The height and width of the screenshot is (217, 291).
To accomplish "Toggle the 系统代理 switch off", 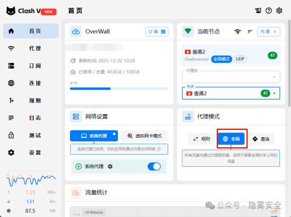I will tap(154, 166).
